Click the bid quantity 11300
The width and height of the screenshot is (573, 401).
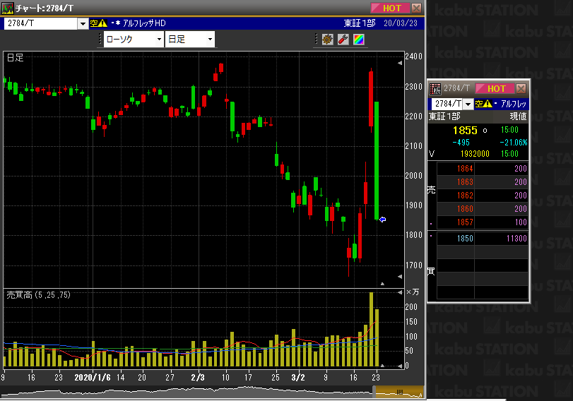pyautogui.click(x=516, y=239)
